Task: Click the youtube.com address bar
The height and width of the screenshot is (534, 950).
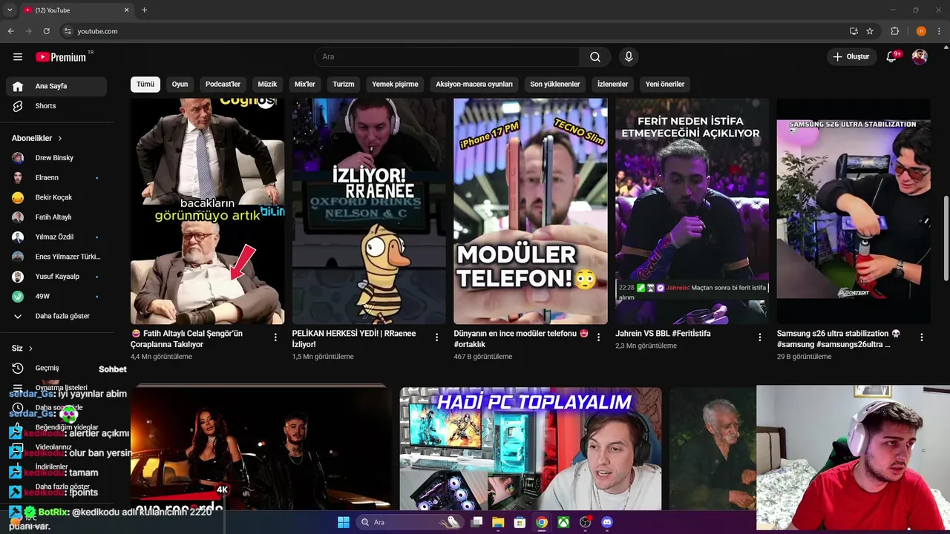Action: (453, 31)
